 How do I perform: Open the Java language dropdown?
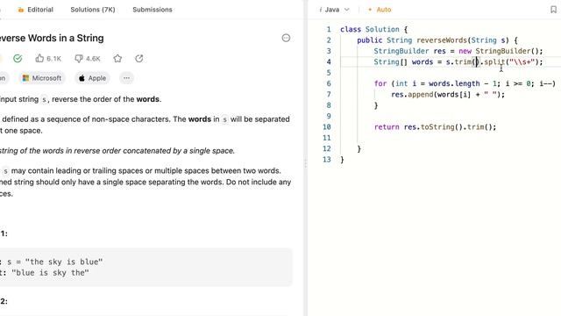click(x=334, y=10)
